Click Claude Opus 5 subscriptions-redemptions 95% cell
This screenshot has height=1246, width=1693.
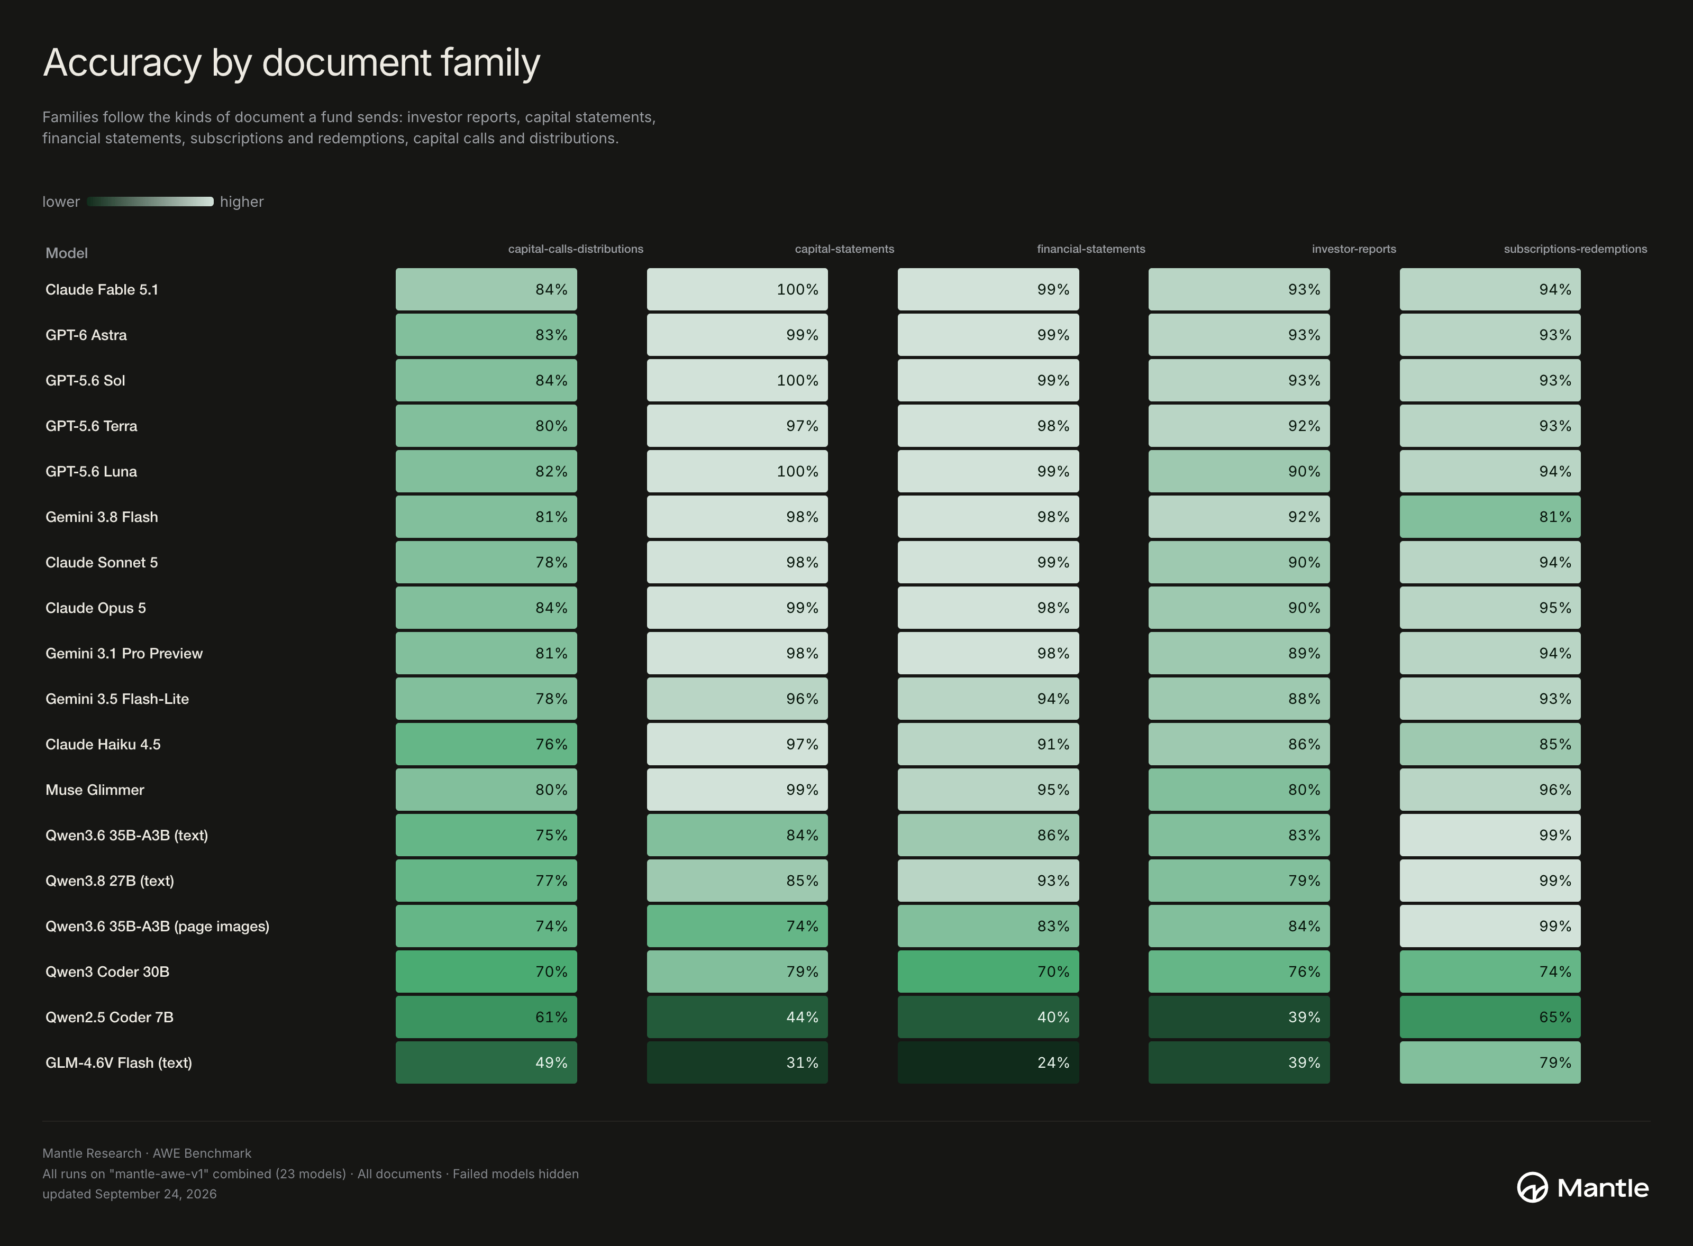click(x=1490, y=608)
